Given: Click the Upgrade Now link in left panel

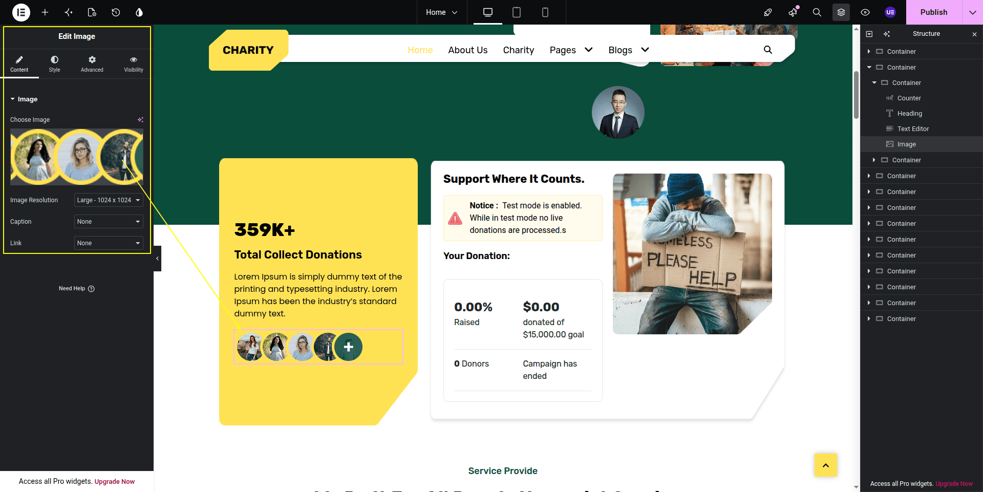Looking at the screenshot, I should pyautogui.click(x=115, y=482).
